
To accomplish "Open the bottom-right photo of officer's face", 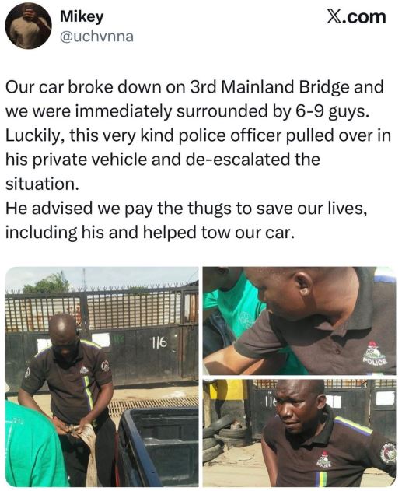I will 299,433.
